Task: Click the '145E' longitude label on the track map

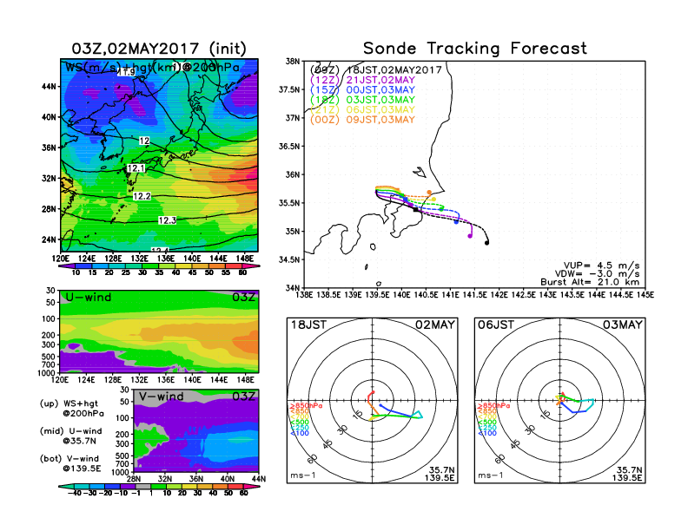Action: (x=645, y=295)
